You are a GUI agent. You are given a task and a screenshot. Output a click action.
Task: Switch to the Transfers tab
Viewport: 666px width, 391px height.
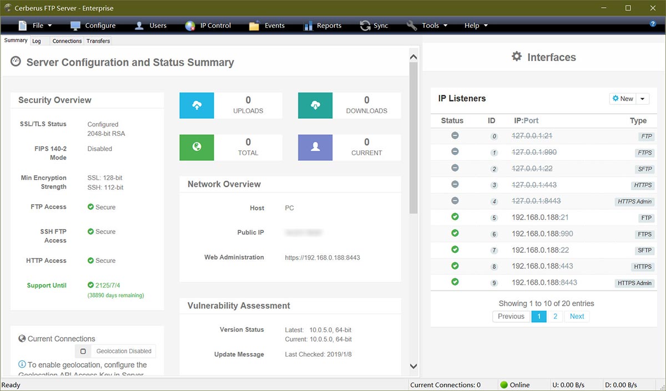click(x=98, y=41)
